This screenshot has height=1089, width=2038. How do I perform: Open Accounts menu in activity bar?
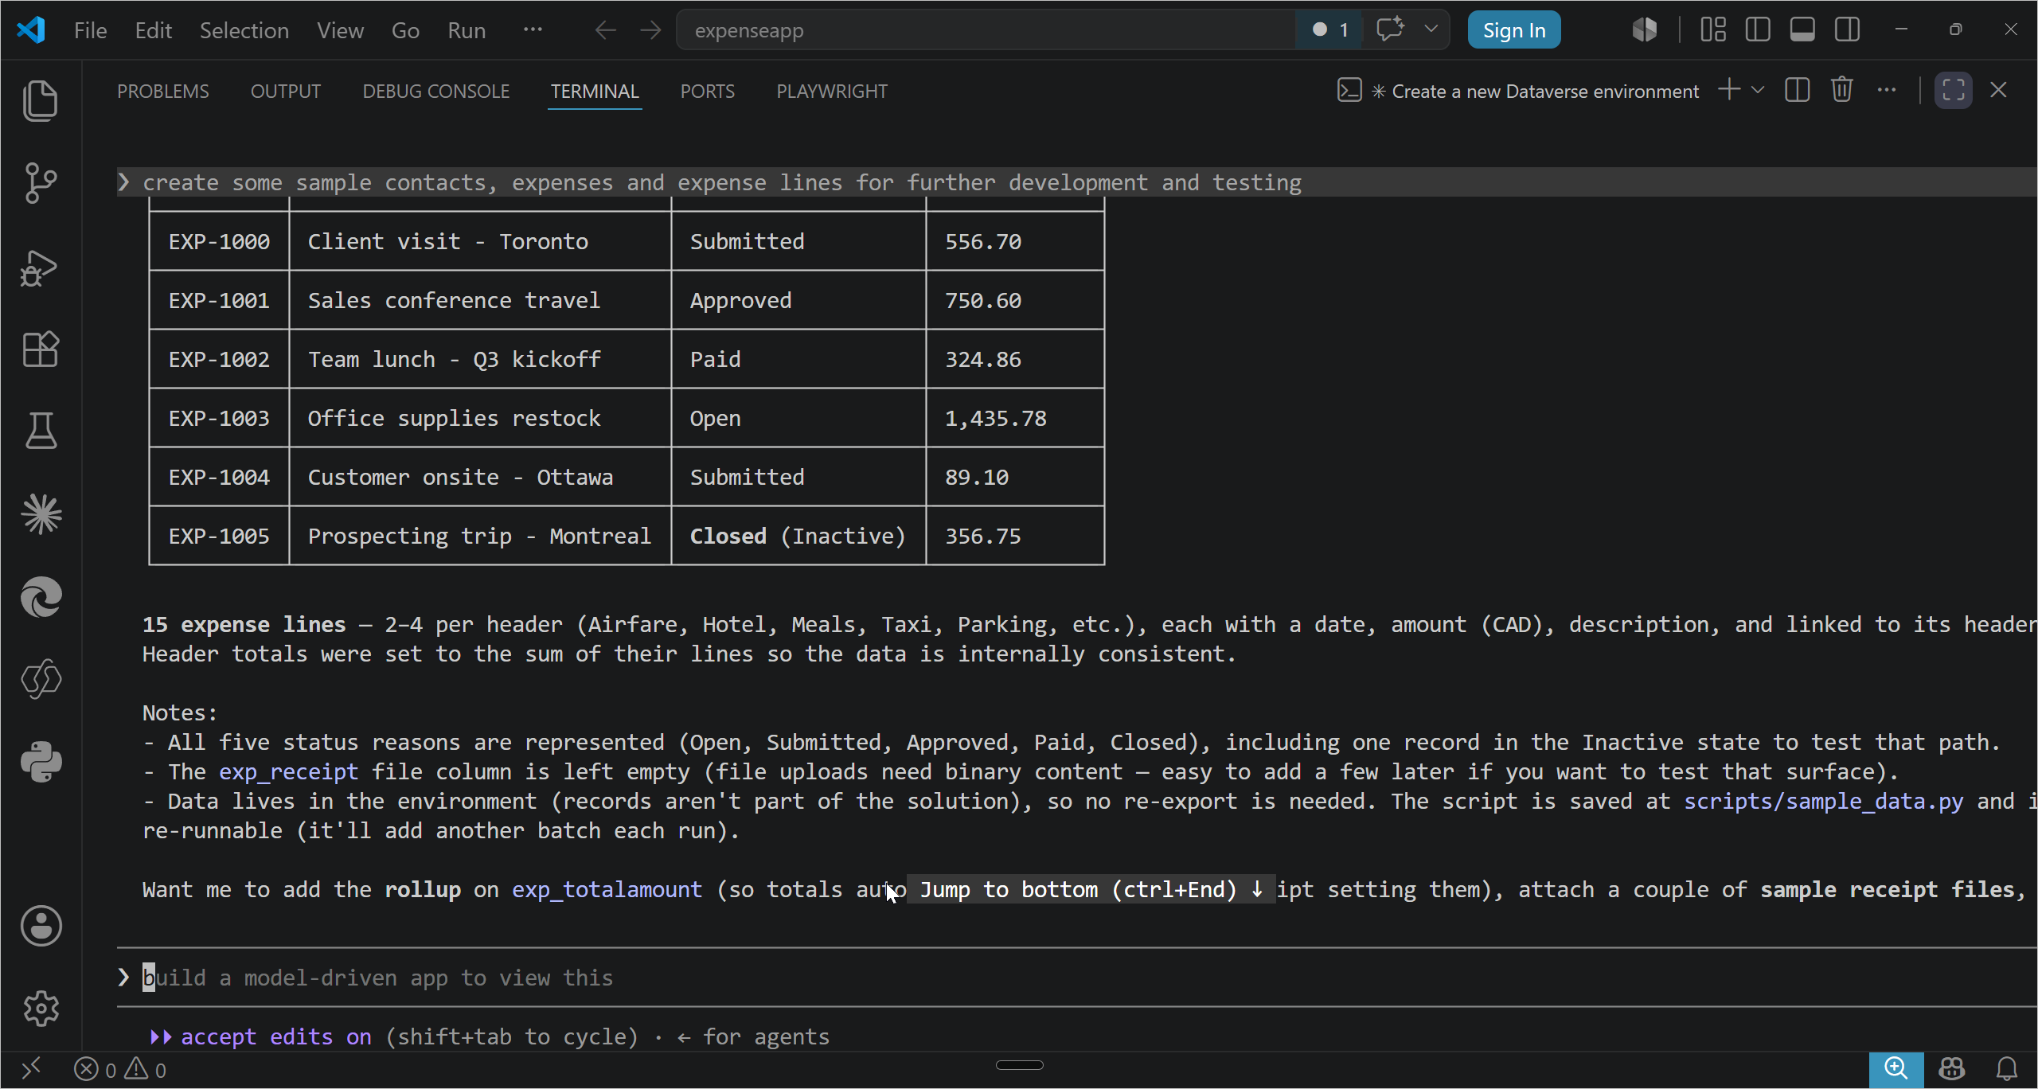41,926
